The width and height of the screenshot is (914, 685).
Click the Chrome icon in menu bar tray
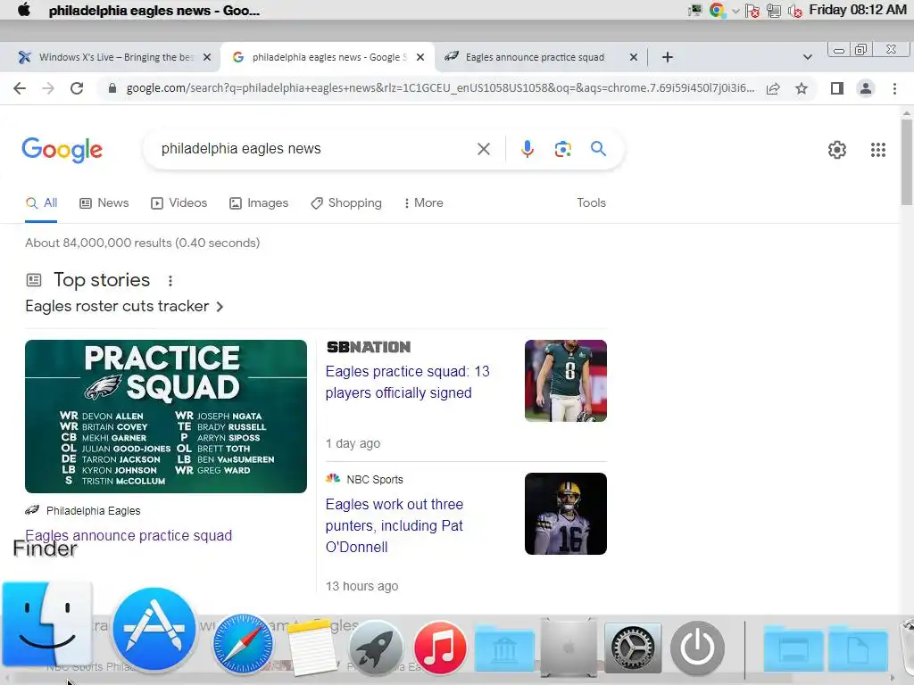click(717, 10)
